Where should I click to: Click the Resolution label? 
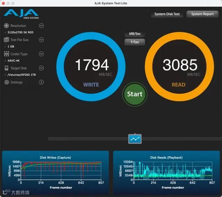18,26
